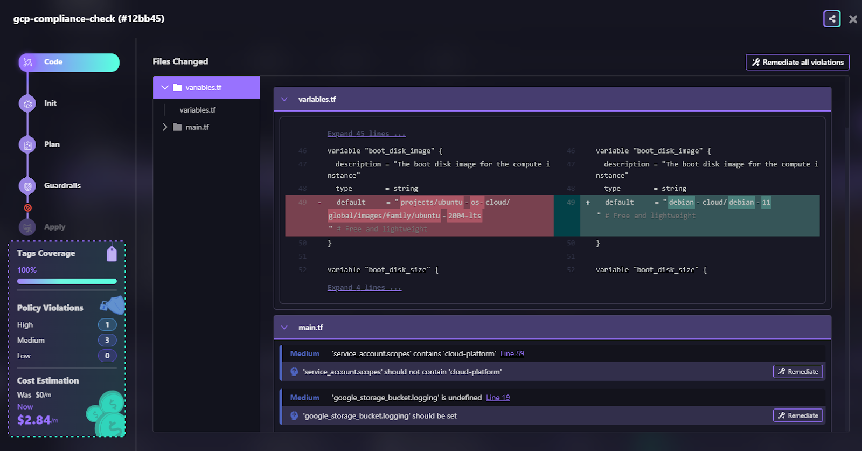The width and height of the screenshot is (862, 451).
Task: Click Expand 4 lines link
Action: tap(364, 287)
